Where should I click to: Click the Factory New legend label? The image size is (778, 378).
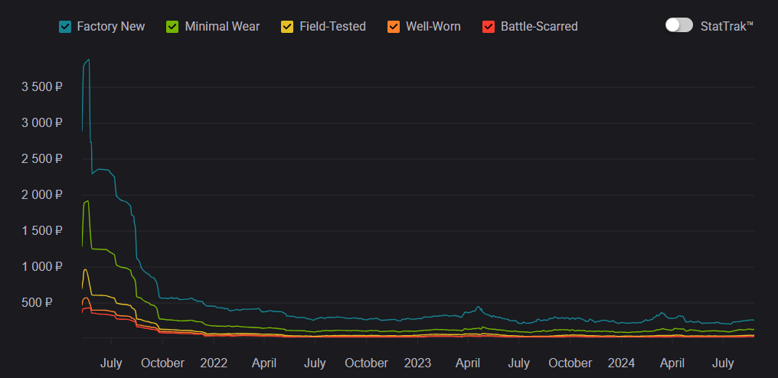[x=111, y=27]
